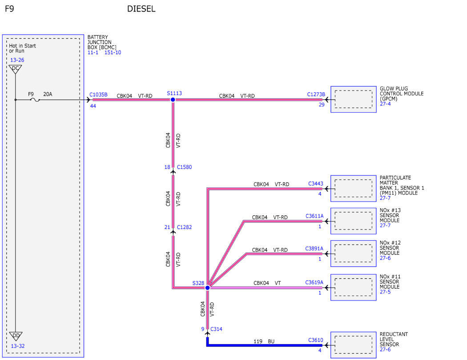Viewport: 467px width, 360px height.
Task: Click connector label C1273B
Action: tap(316, 95)
